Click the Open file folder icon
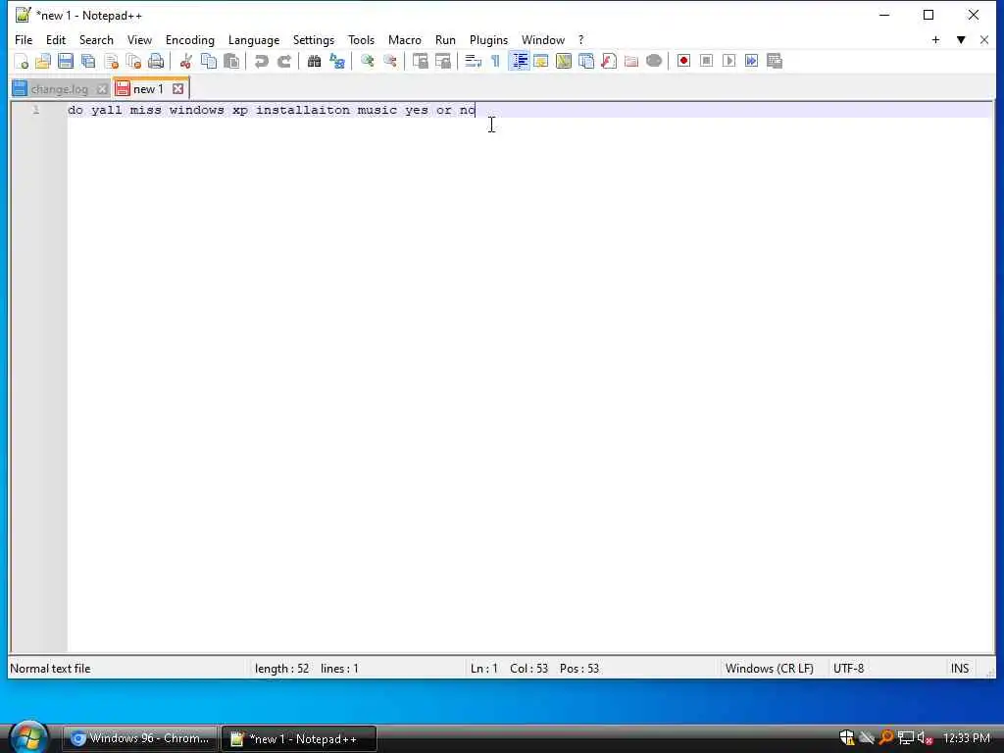The width and height of the screenshot is (1004, 753). point(43,61)
